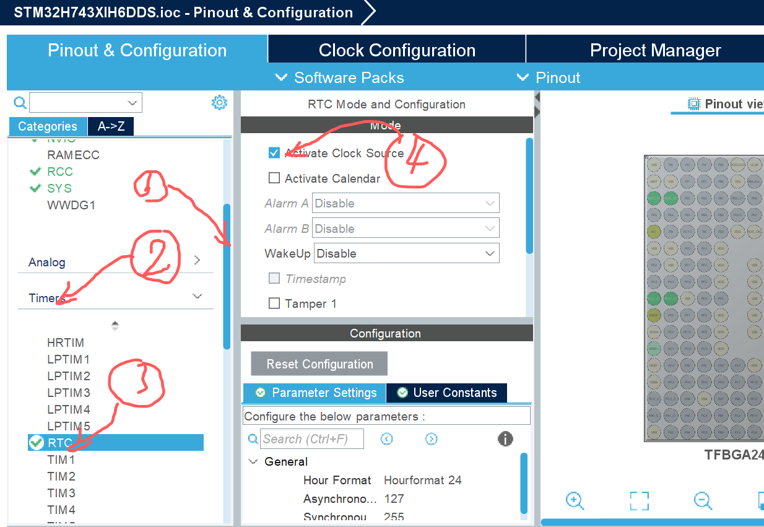This screenshot has width=764, height=527.
Task: Open the User Constants tab
Action: point(446,393)
